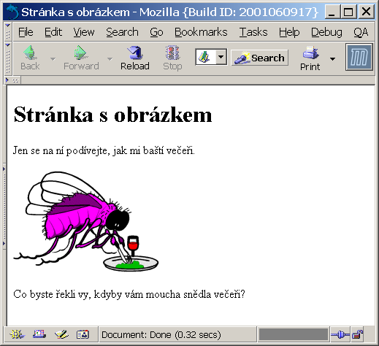Open Navigator from the status bar component icon

pos(17,334)
